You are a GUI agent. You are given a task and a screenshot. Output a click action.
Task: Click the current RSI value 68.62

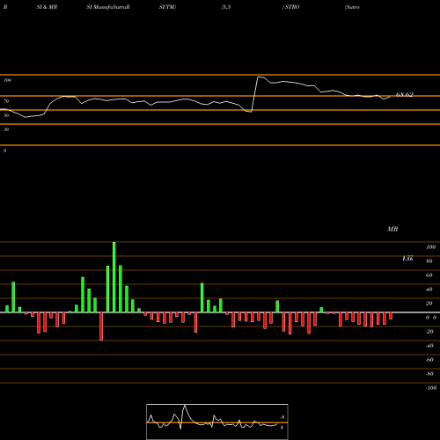tap(405, 94)
